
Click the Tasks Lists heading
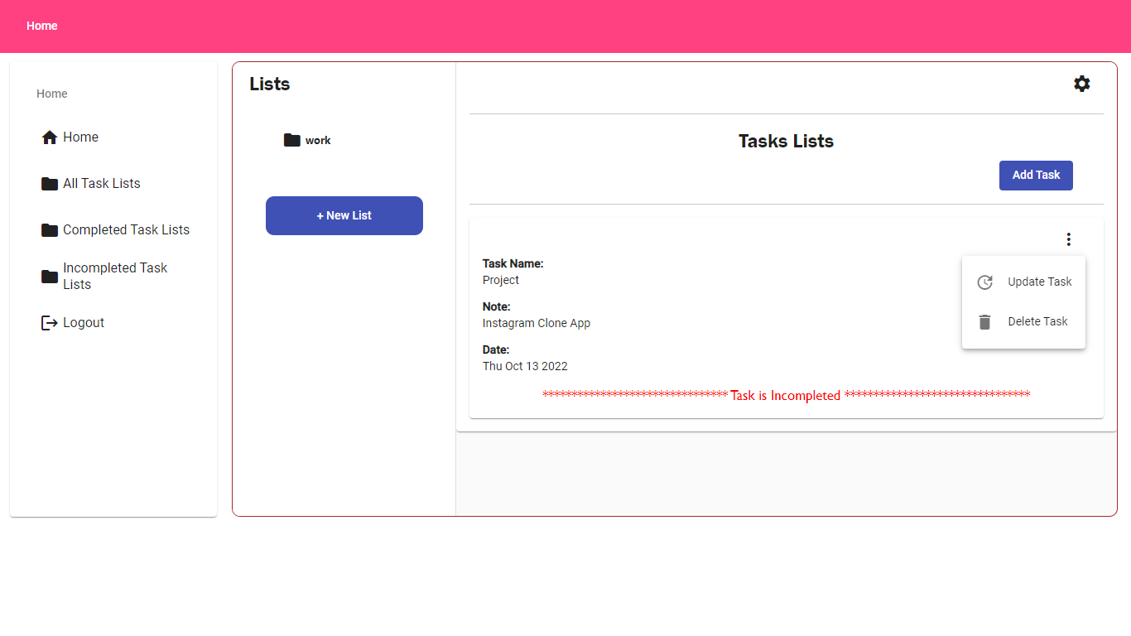tap(786, 142)
